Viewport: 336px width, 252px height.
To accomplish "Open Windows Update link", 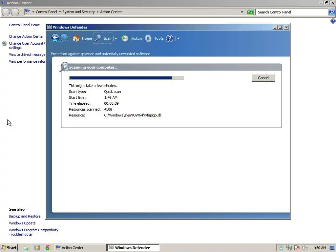I will (22, 223).
